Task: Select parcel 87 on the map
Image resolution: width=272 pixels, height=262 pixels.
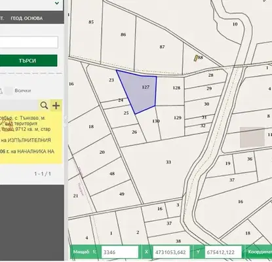Action: 162,47
